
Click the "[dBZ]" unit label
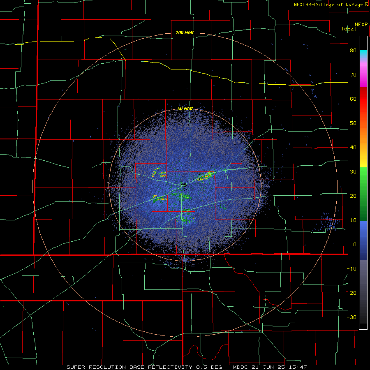tap(349, 28)
